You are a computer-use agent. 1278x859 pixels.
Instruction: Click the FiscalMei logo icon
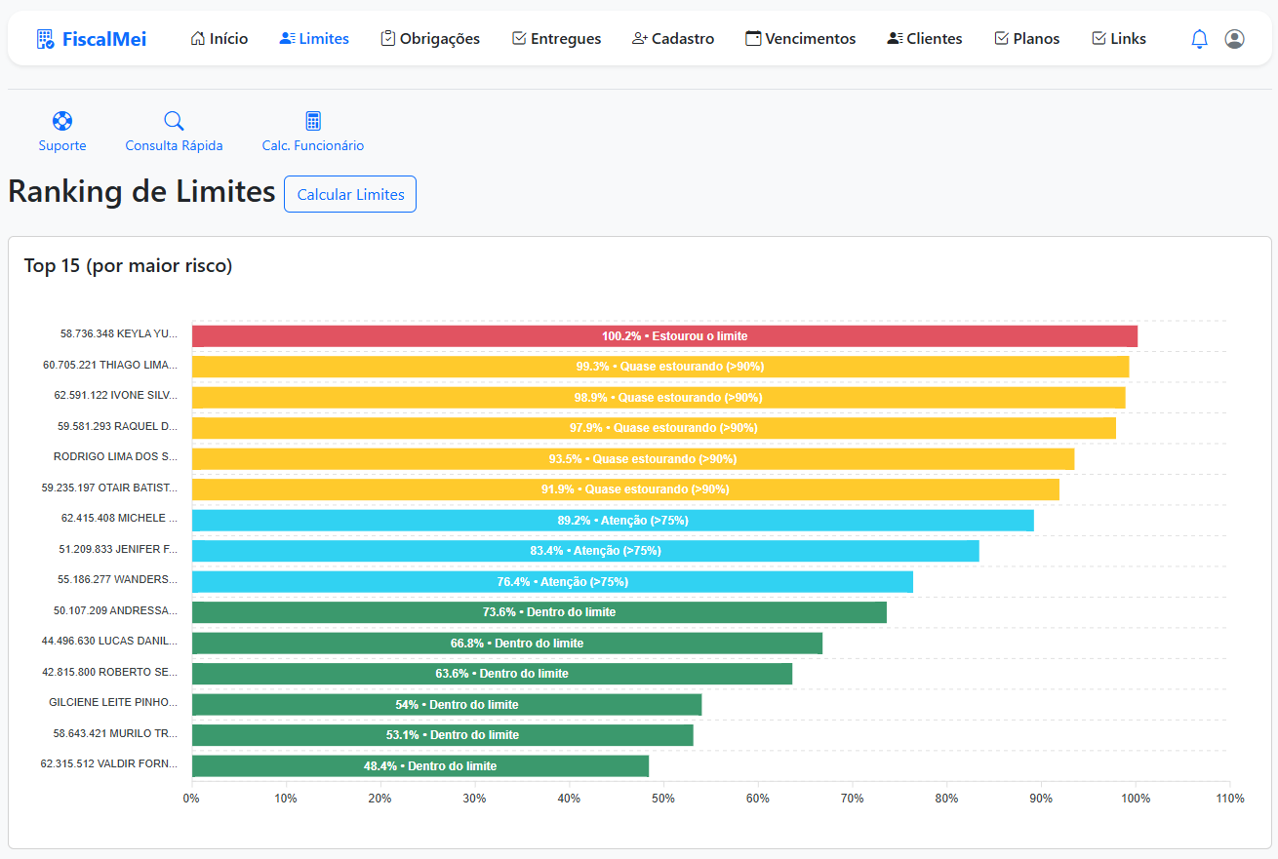tap(45, 39)
